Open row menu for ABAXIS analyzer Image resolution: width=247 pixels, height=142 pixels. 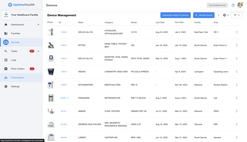click(x=237, y=72)
